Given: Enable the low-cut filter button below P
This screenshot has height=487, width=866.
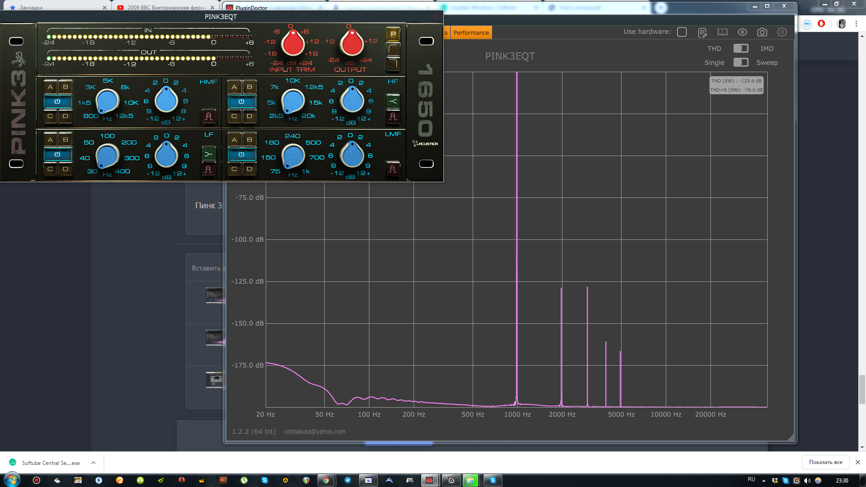Looking at the screenshot, I should coord(393,49).
